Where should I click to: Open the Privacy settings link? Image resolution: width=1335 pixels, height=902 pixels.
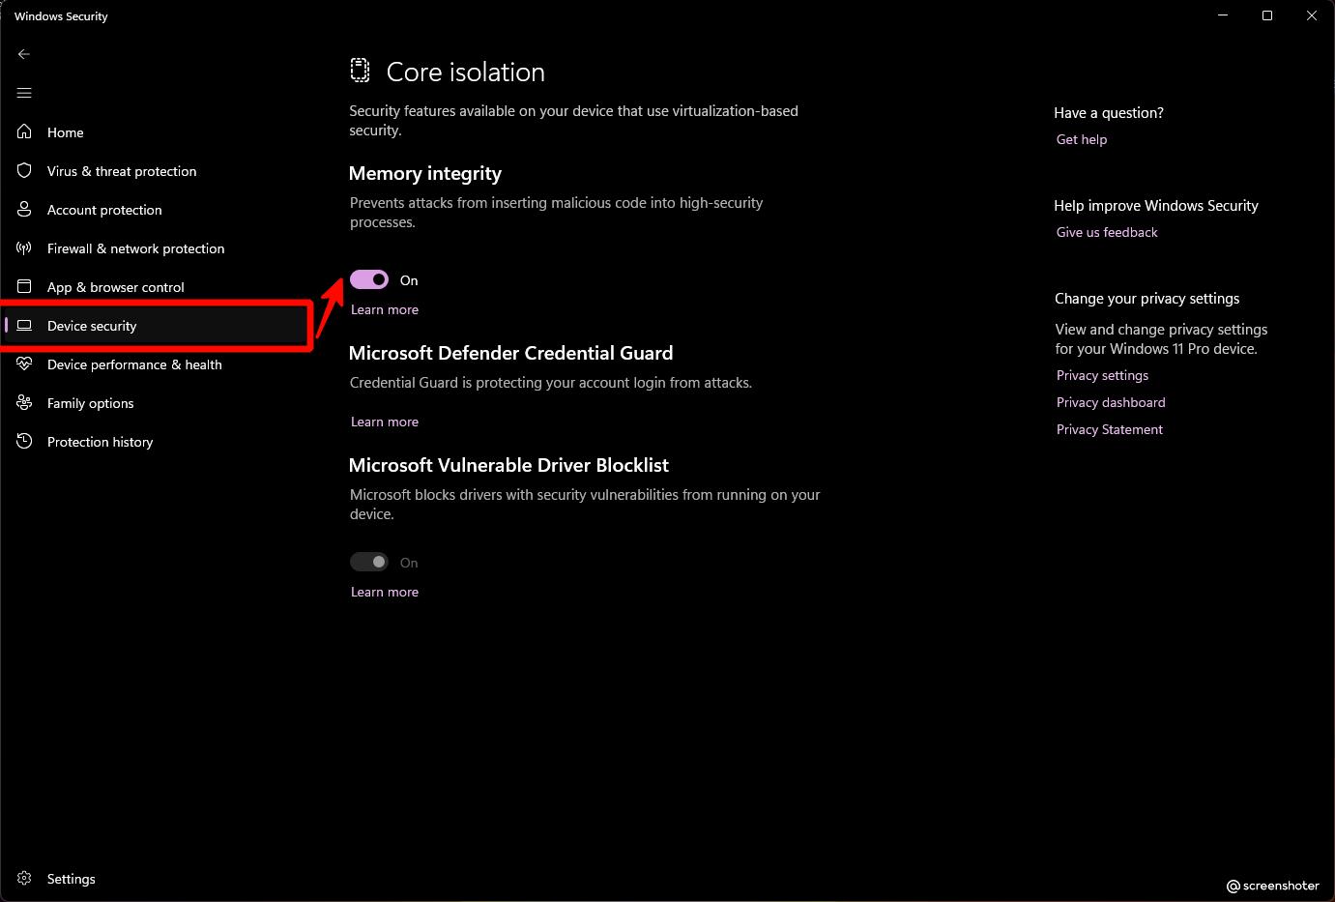[1103, 375]
